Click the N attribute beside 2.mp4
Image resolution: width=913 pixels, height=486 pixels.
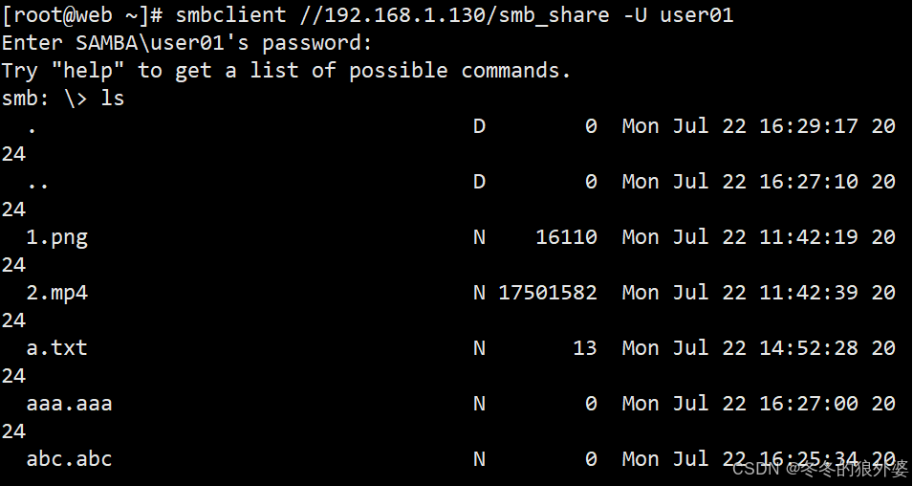click(479, 293)
